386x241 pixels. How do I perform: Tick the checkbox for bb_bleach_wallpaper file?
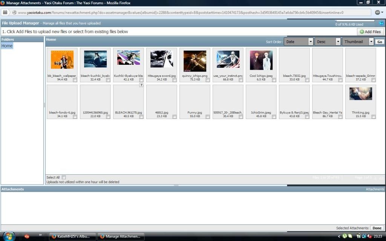[x=75, y=80]
